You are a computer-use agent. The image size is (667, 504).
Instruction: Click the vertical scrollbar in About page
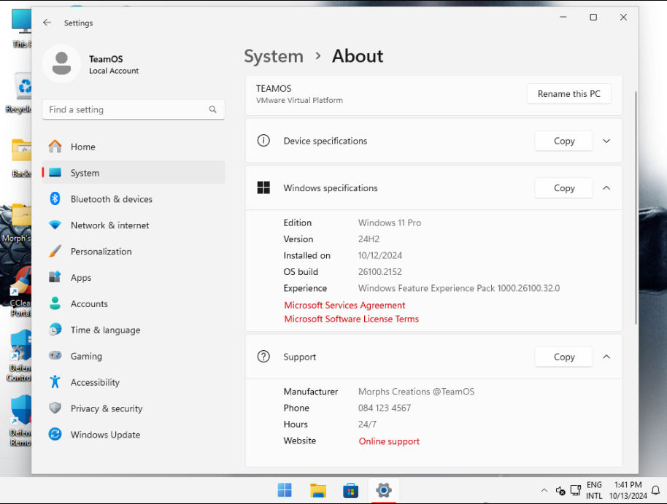point(636,208)
